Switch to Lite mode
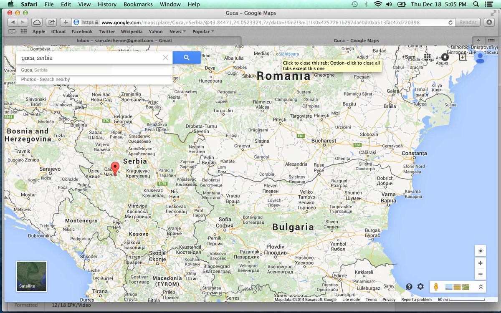501x313 pixels. coord(351,300)
